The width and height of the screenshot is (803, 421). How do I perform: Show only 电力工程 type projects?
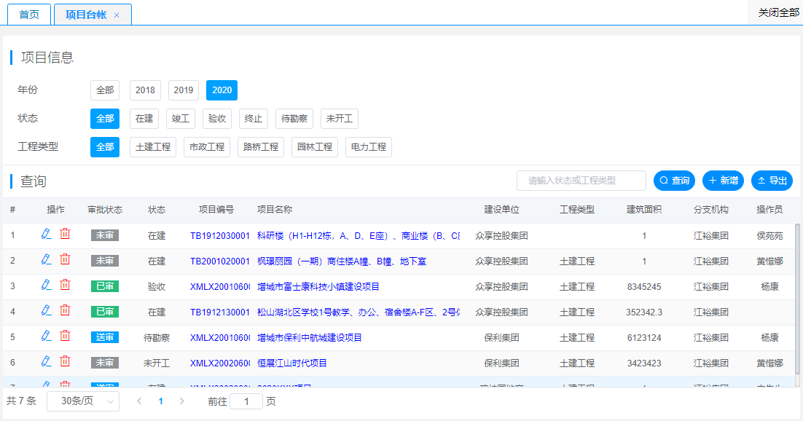click(x=369, y=147)
